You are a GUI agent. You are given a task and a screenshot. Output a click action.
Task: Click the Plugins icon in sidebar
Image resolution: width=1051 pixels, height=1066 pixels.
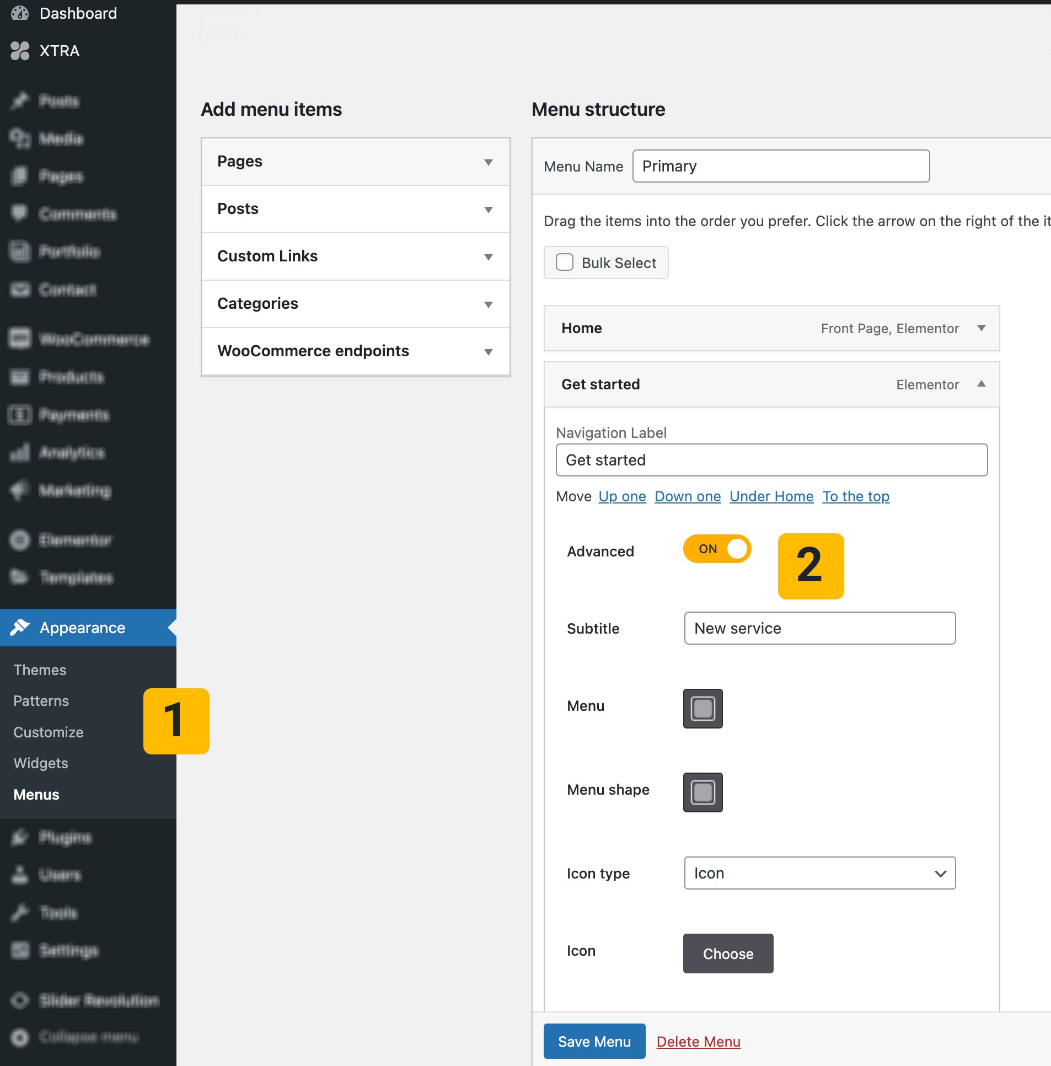(20, 837)
